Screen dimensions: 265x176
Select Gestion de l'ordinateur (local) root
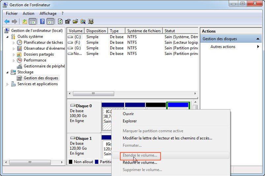(37, 31)
